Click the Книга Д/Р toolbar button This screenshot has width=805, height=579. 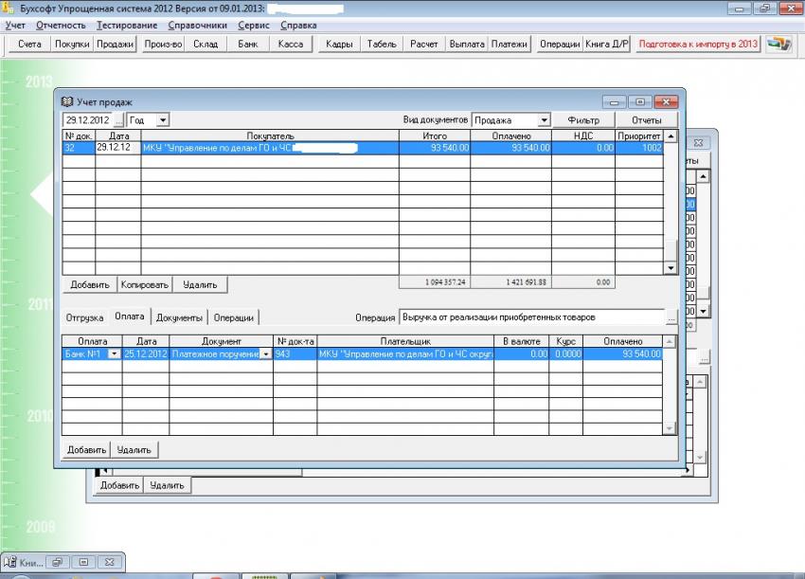pos(607,45)
